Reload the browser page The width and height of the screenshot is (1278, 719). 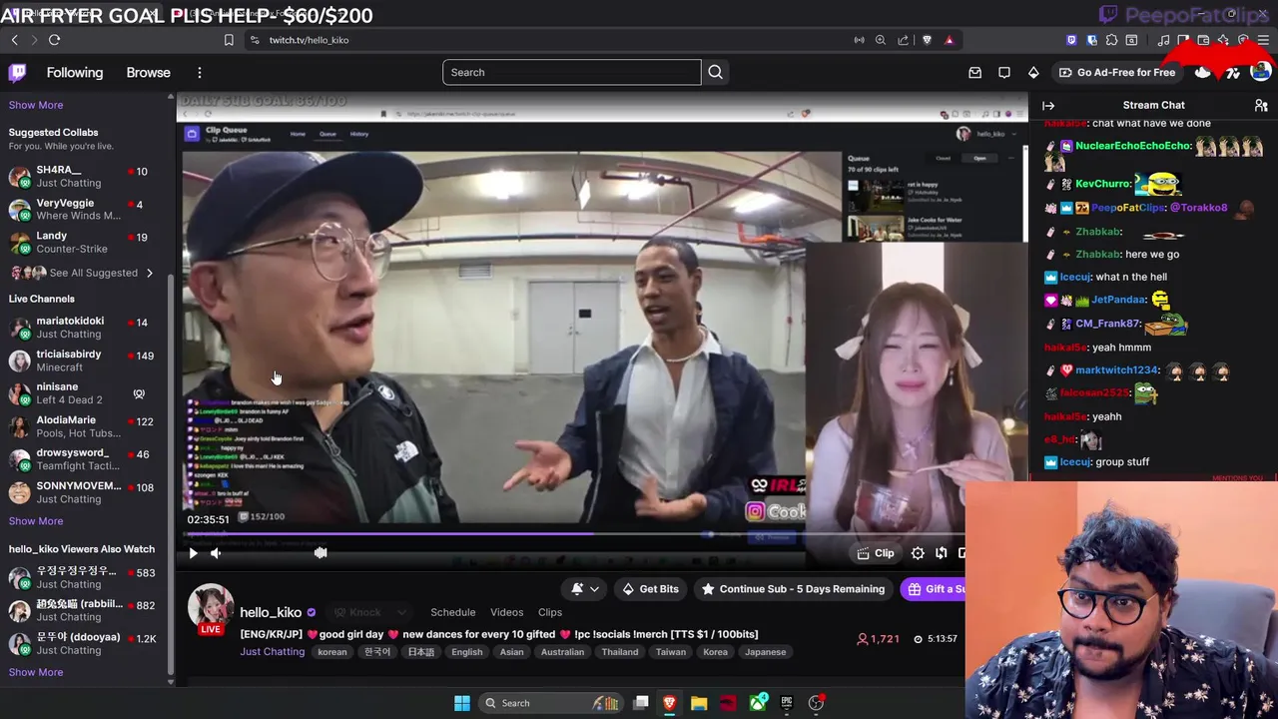(x=54, y=40)
